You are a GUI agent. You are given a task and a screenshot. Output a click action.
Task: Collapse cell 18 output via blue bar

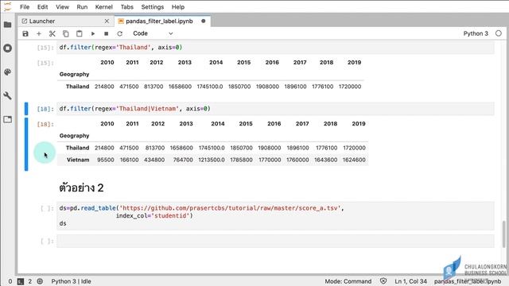26,144
